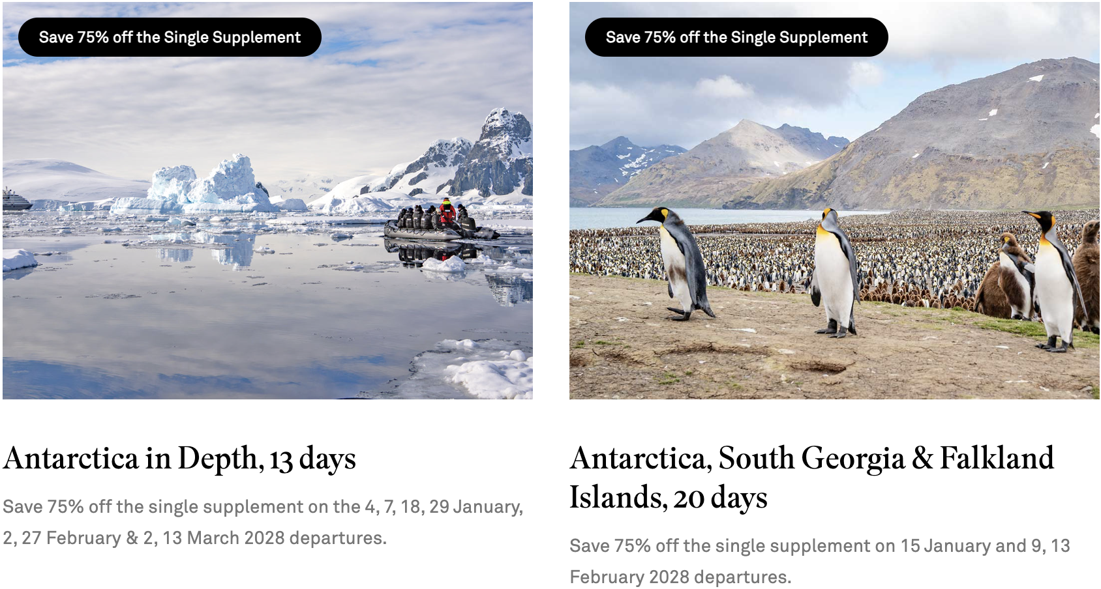Screen dimensions: 1101x589
Task: Click the upright king penguin in the middle
Action: pyautogui.click(x=836, y=272)
